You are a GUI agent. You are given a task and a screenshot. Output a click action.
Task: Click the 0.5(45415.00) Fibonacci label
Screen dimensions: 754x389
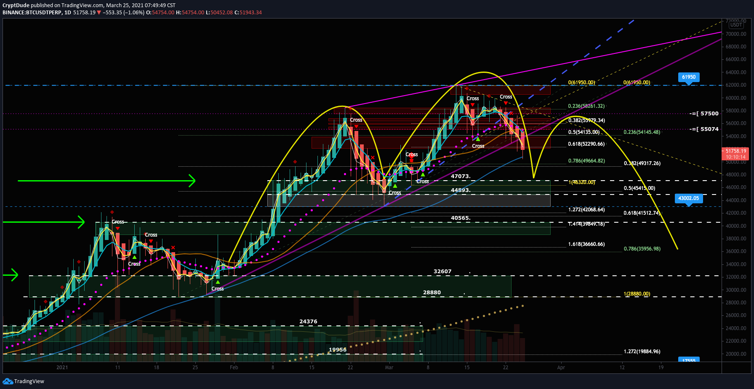tap(639, 188)
